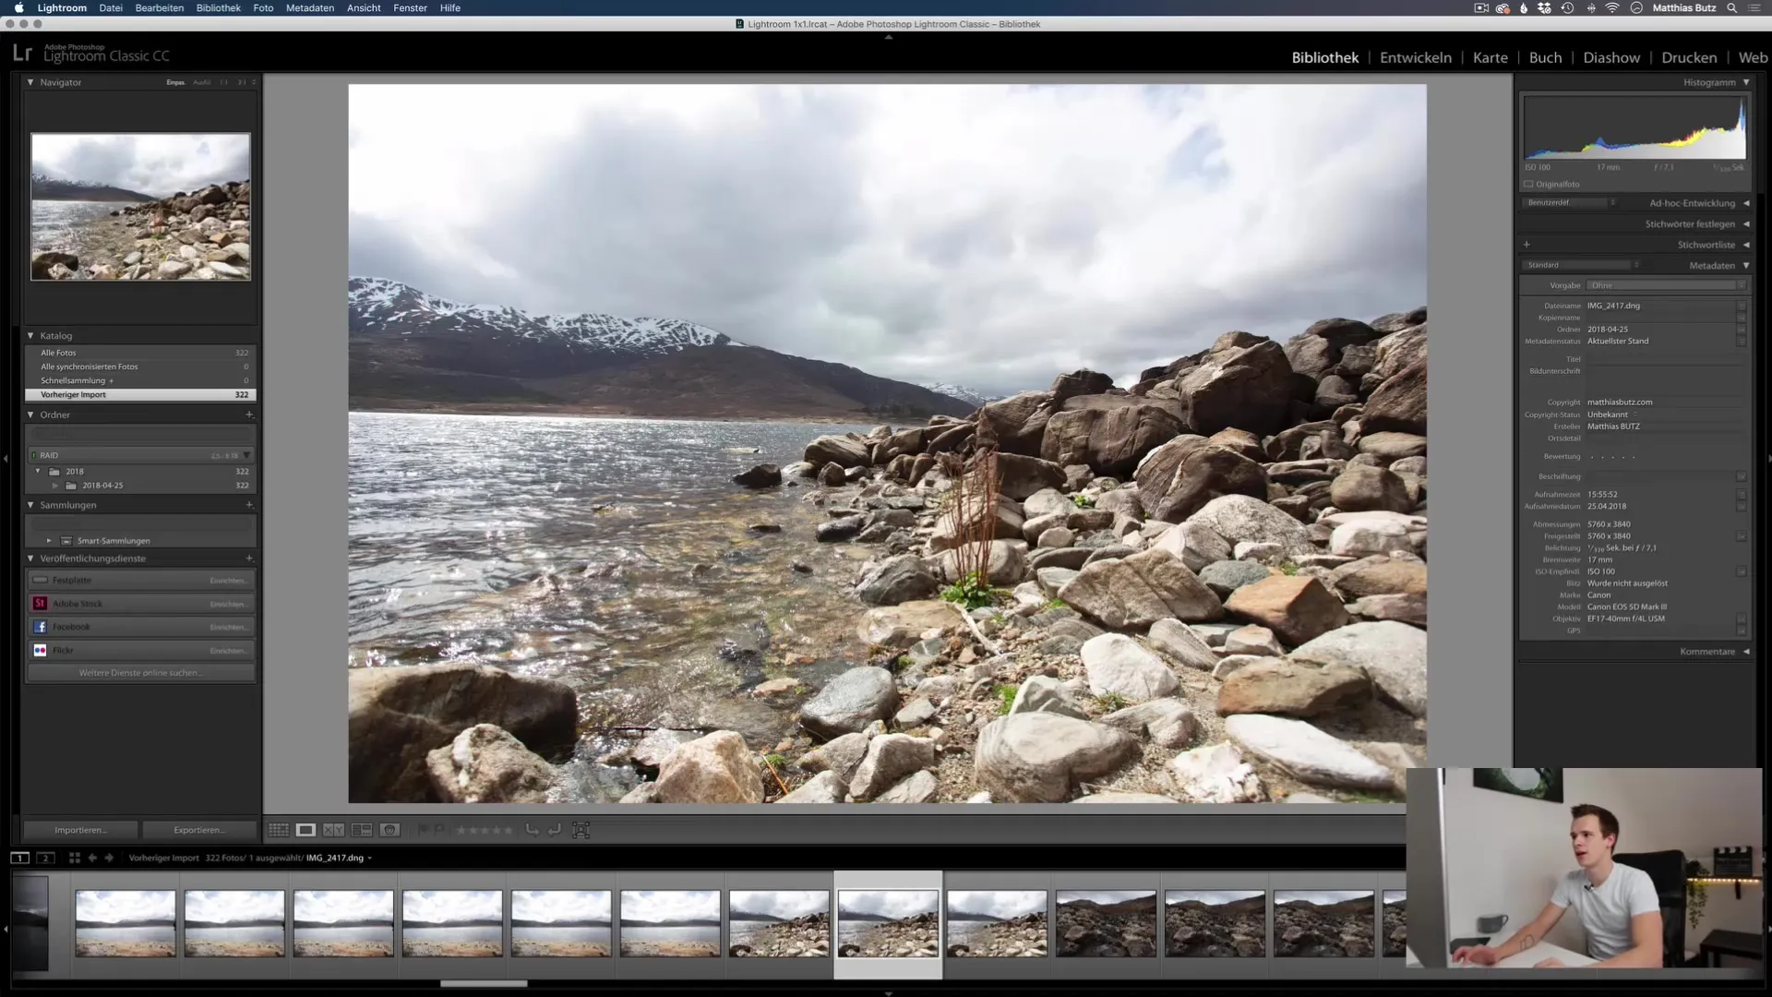Expand the Stichwörter festlegen panel

click(1746, 224)
